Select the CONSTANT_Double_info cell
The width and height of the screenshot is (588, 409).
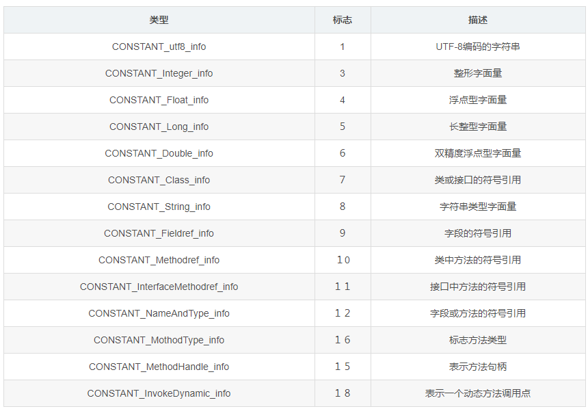(x=159, y=153)
